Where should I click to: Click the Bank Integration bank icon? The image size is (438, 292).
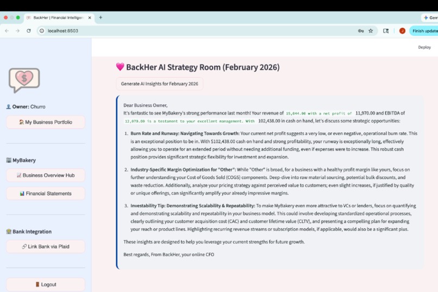[9, 231]
